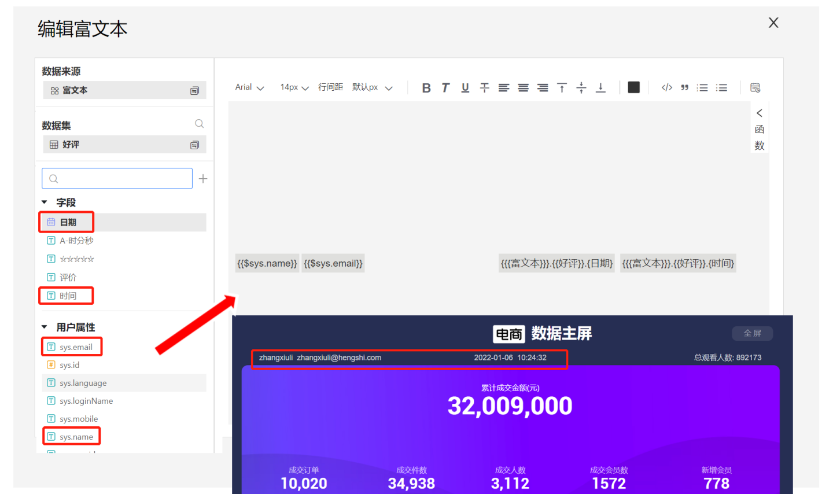Click the field search input box
The image size is (833, 494).
pyautogui.click(x=117, y=179)
